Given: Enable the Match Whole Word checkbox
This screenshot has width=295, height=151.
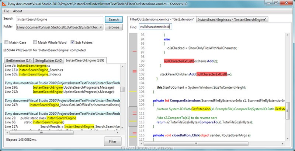Looking at the screenshot, I should (35, 42).
